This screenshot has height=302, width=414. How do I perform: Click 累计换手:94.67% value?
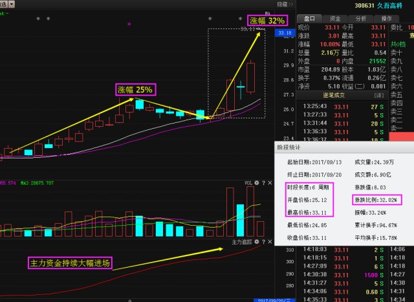coord(376,225)
